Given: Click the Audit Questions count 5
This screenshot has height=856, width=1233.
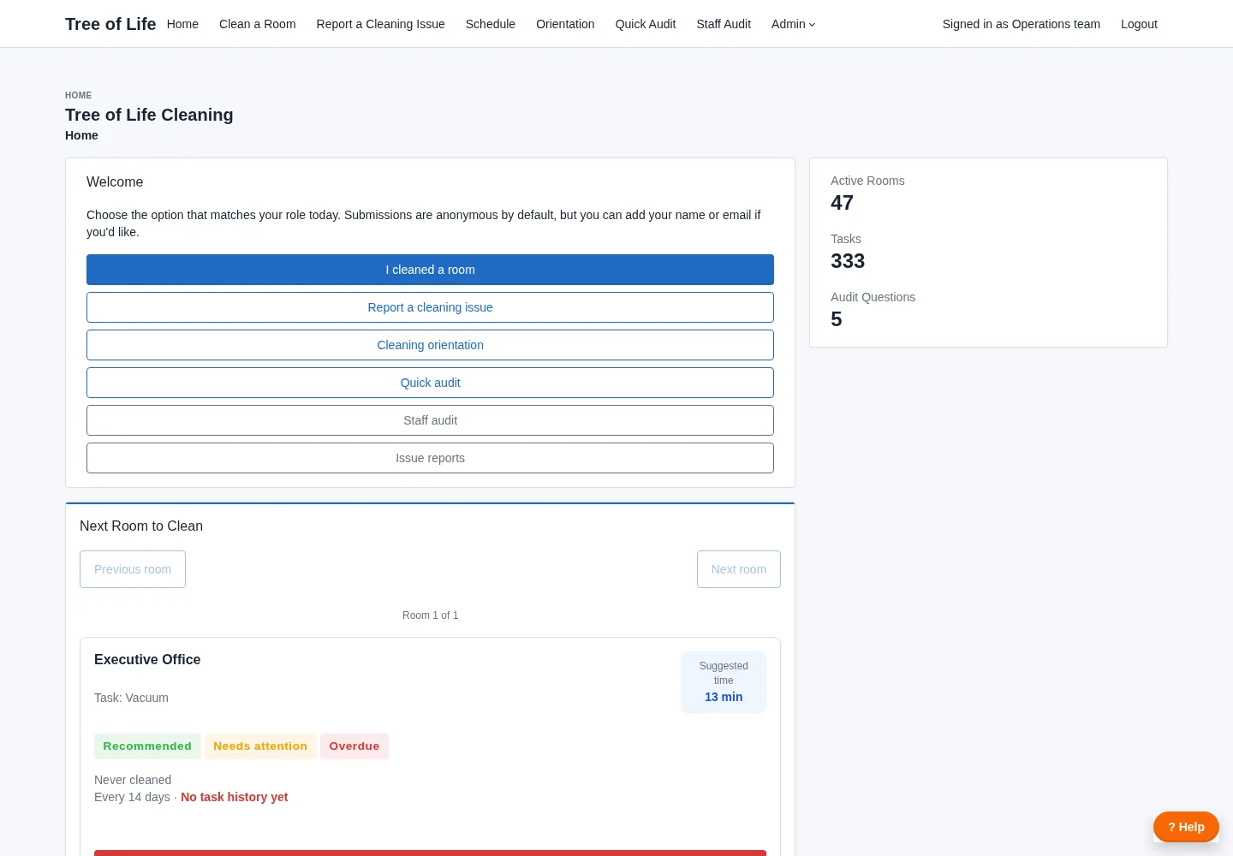Looking at the screenshot, I should 837,319.
